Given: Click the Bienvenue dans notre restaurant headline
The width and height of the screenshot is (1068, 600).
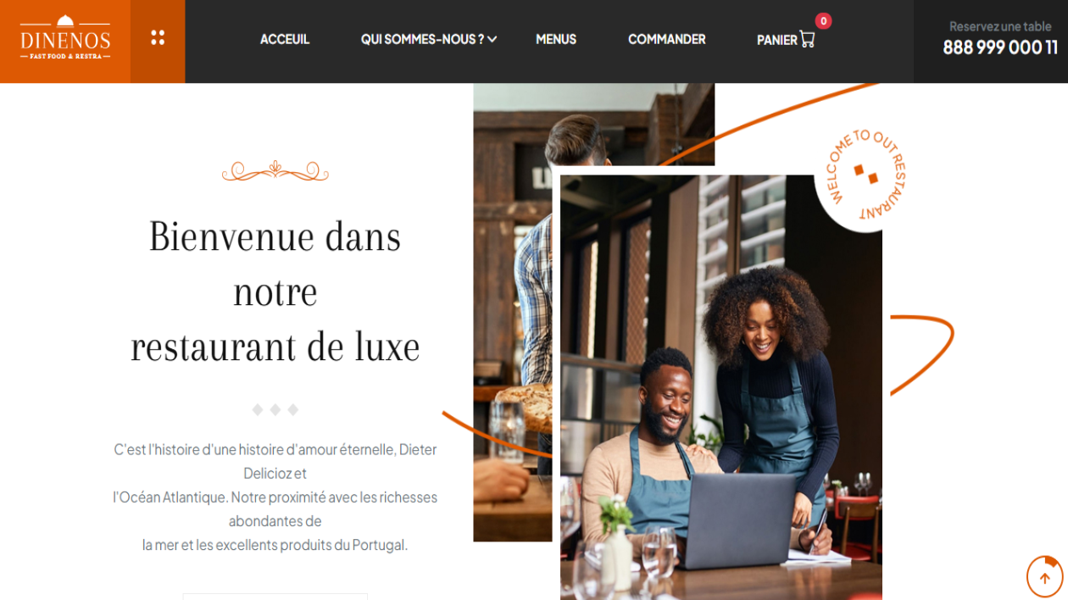Looking at the screenshot, I should [x=275, y=292].
